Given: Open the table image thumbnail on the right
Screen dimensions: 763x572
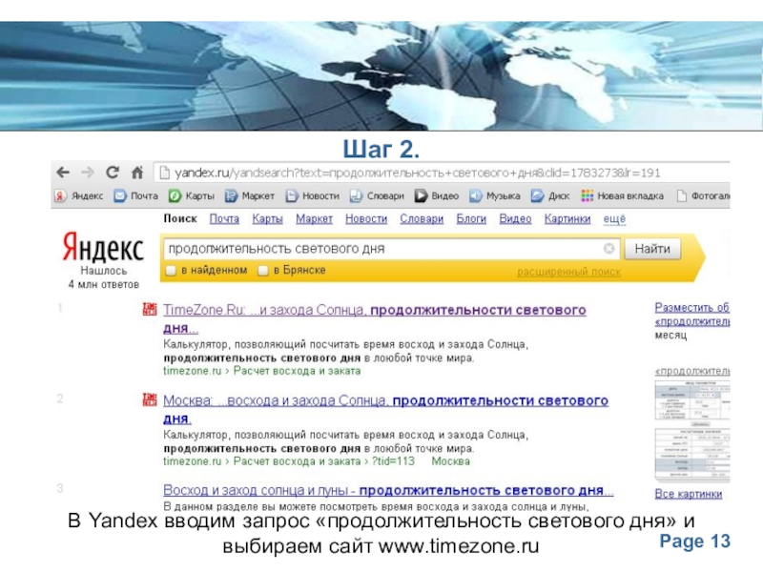Looking at the screenshot, I should click(x=692, y=430).
